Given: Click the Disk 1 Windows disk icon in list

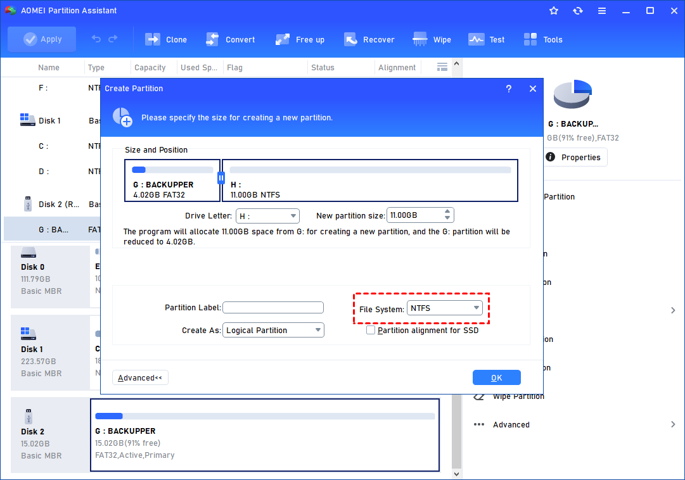Looking at the screenshot, I should (27, 119).
